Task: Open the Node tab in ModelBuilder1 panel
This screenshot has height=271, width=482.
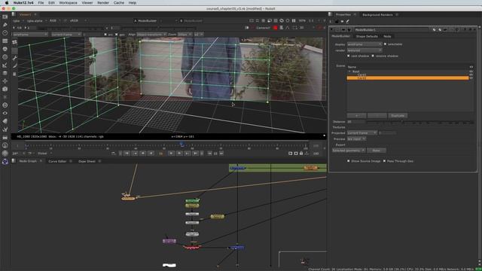Action: coord(387,36)
